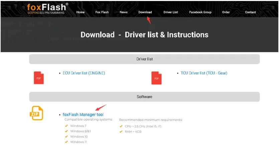
Task: Click the CPU > 2.5 GHz requirement text
Action: pyautogui.click(x=143, y=126)
